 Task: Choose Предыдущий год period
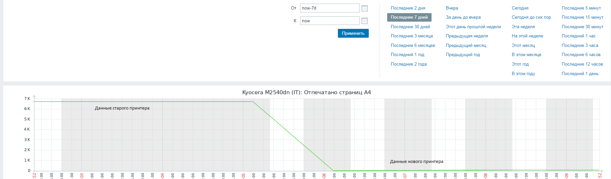tap(463, 55)
